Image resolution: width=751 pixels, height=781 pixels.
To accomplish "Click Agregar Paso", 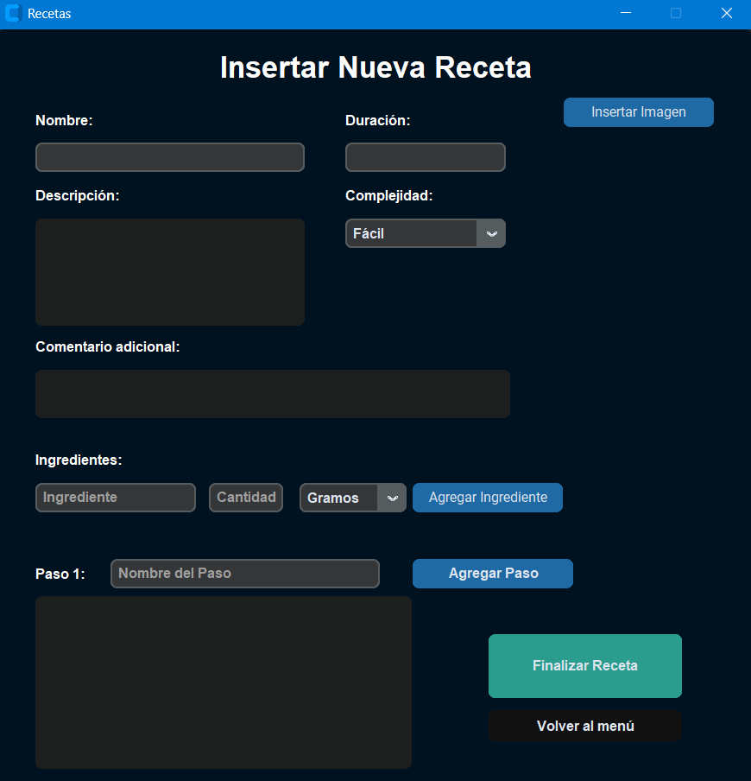I will 492,573.
